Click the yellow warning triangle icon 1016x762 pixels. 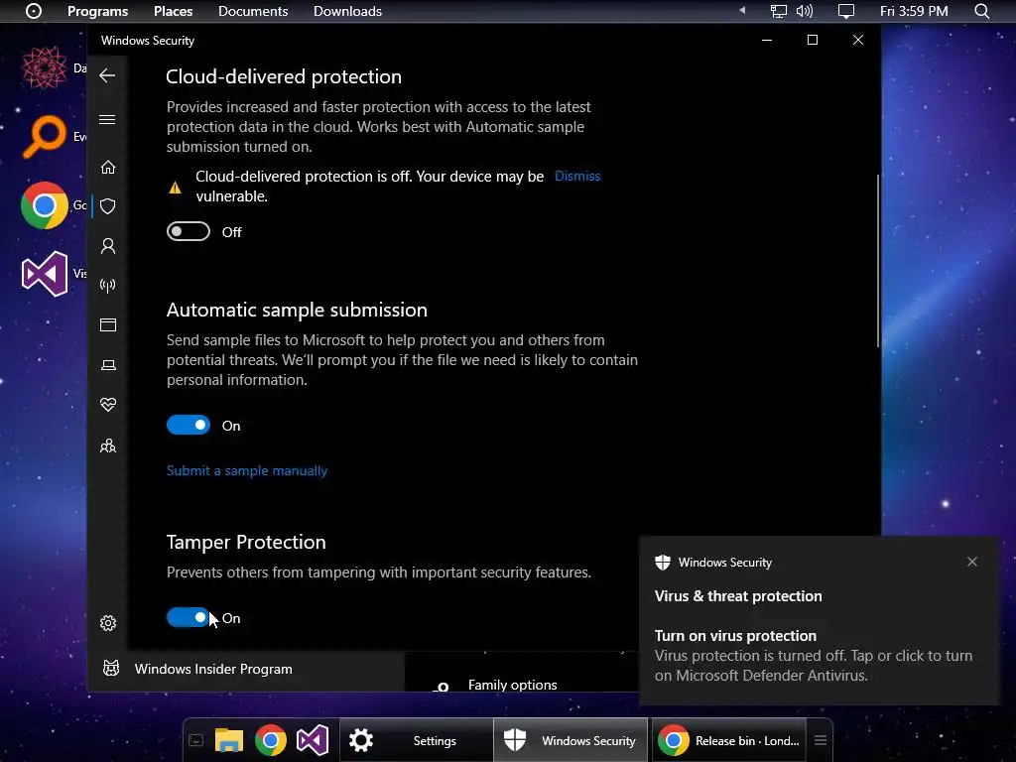(175, 188)
